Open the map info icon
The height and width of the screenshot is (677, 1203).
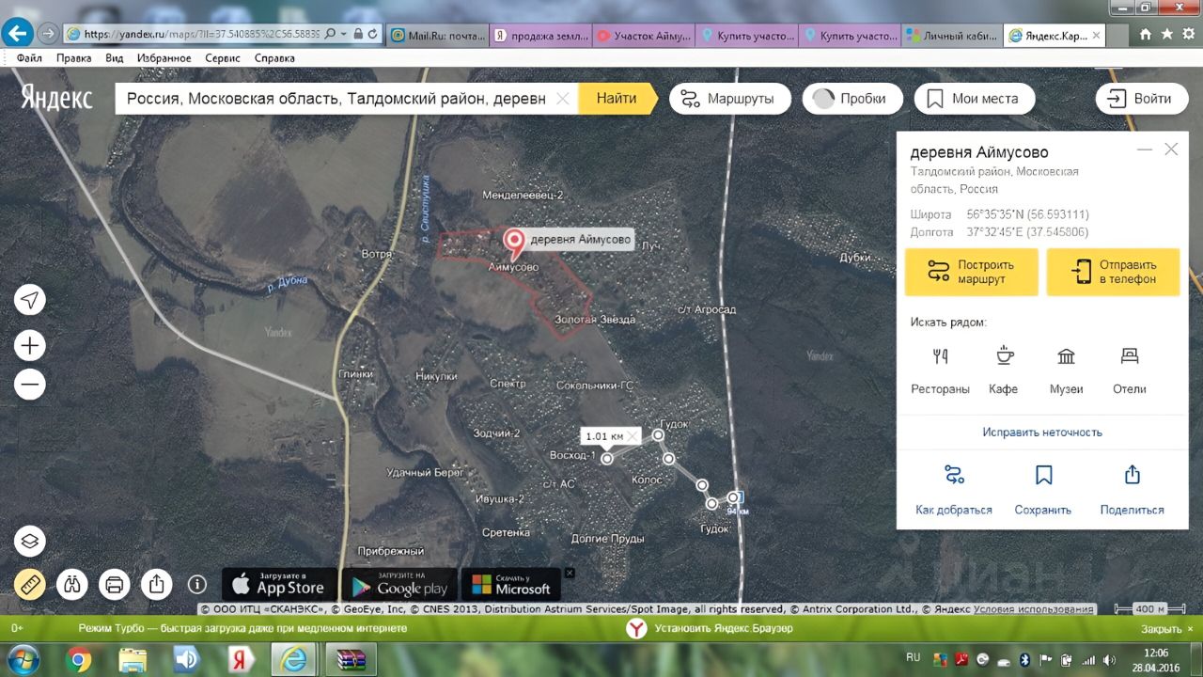pyautogui.click(x=197, y=584)
